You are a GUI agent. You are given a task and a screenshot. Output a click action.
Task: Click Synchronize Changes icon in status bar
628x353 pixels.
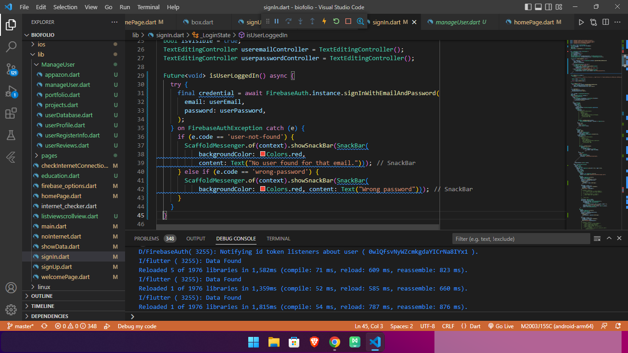pyautogui.click(x=44, y=326)
